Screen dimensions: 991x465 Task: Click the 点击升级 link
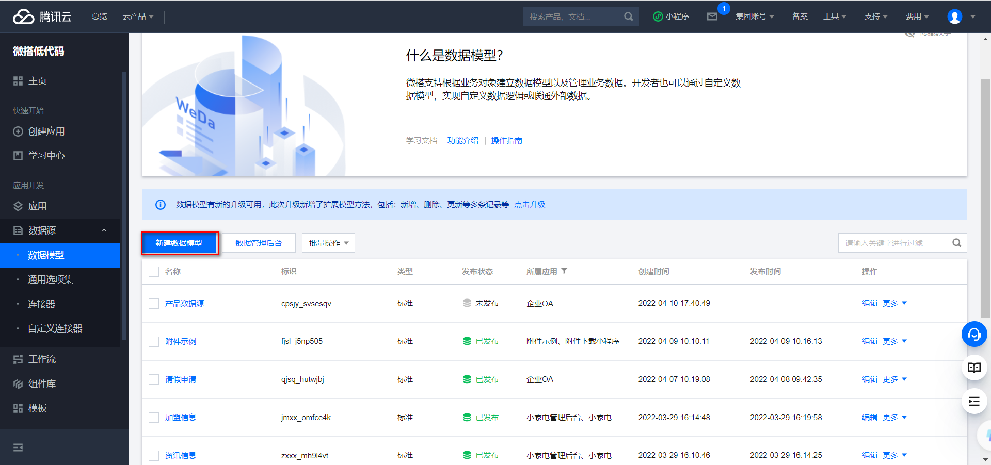[530, 205]
